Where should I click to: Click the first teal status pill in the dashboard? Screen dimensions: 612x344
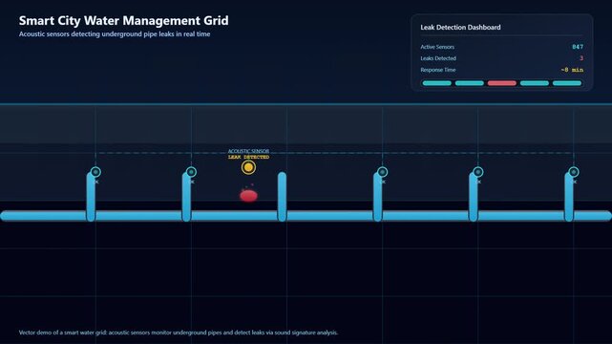pos(436,83)
